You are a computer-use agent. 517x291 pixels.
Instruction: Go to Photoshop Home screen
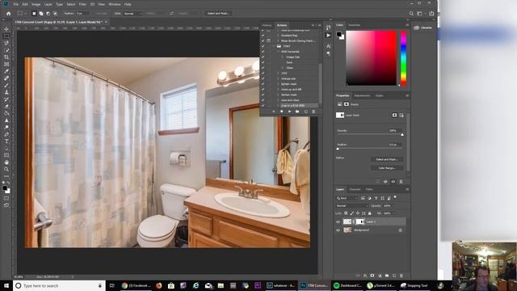9,14
